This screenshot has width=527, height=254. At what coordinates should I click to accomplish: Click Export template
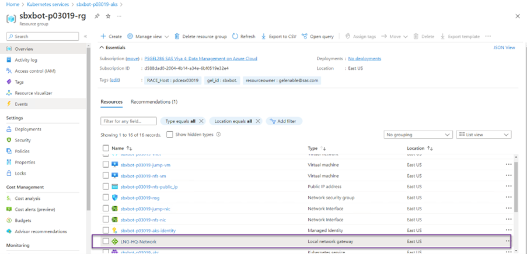pyautogui.click(x=460, y=36)
